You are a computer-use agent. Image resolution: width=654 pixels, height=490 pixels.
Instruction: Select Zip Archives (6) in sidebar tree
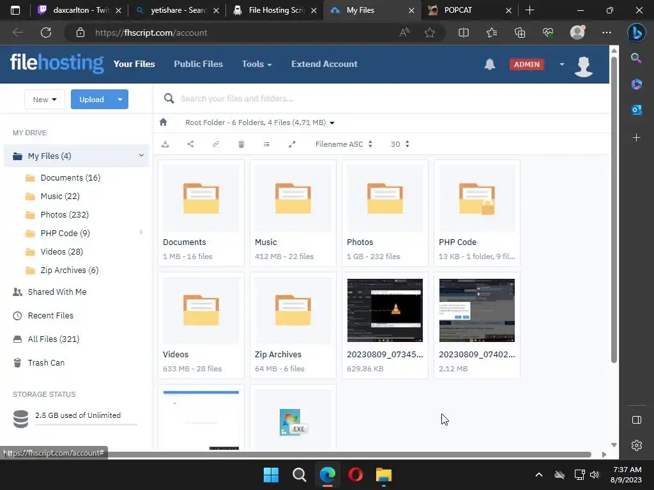coord(69,270)
